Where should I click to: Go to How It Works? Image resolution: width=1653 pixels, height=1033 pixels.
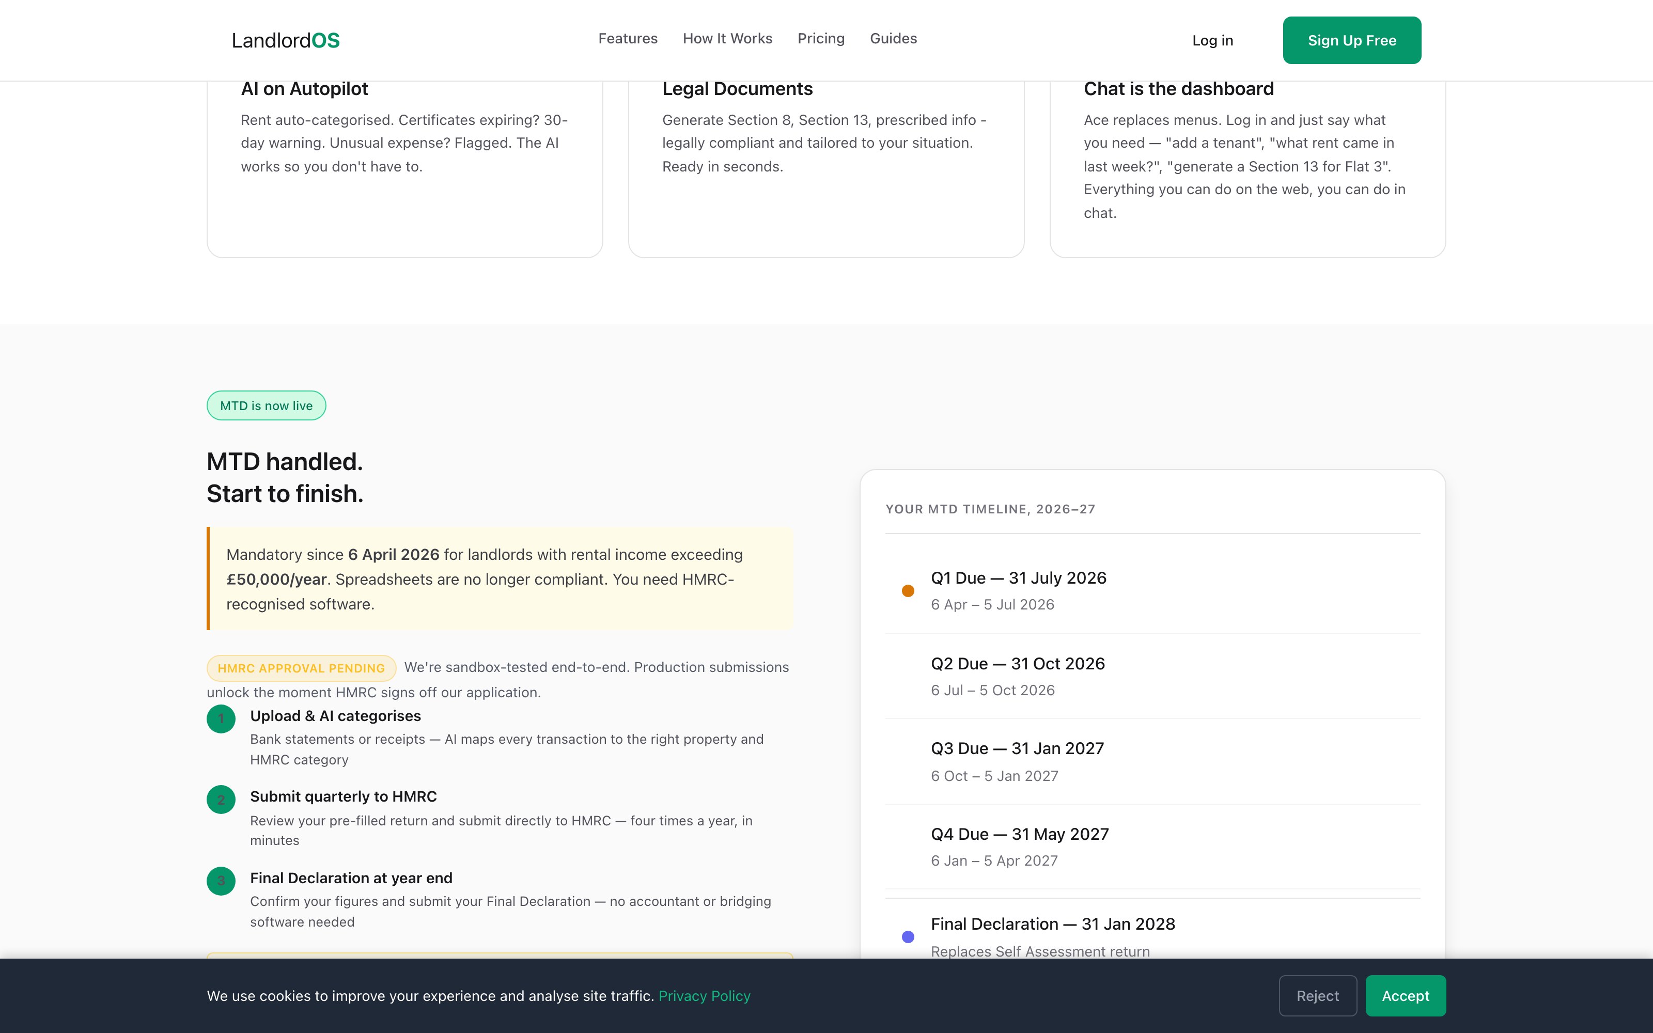click(x=727, y=39)
